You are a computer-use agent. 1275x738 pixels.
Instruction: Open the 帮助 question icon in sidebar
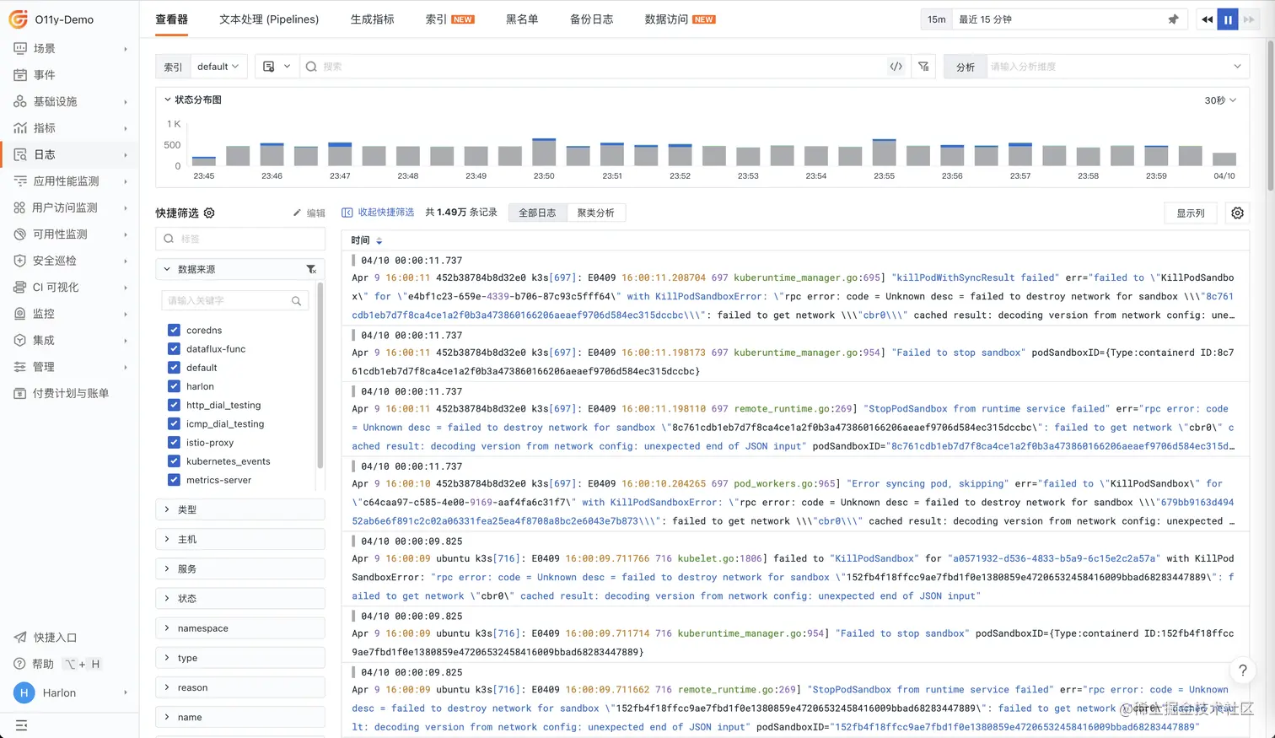(x=20, y=664)
